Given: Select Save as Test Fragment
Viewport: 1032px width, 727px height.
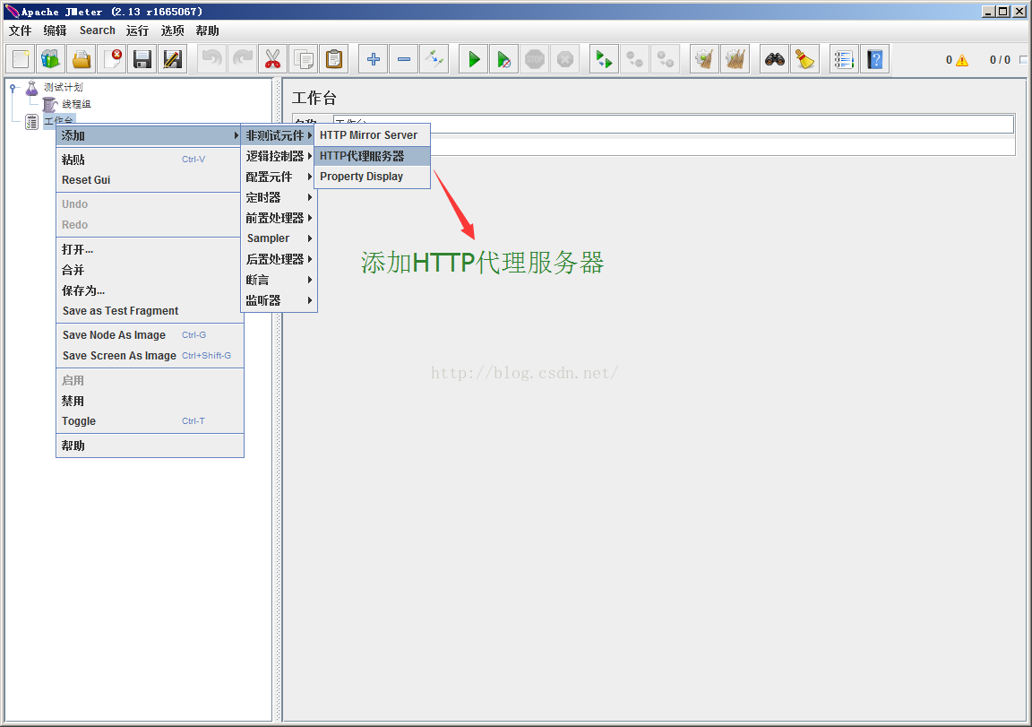Looking at the screenshot, I should pyautogui.click(x=150, y=311).
